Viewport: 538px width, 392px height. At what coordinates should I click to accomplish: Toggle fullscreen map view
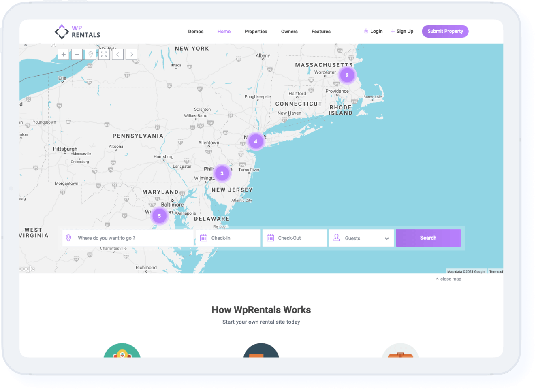tap(104, 54)
